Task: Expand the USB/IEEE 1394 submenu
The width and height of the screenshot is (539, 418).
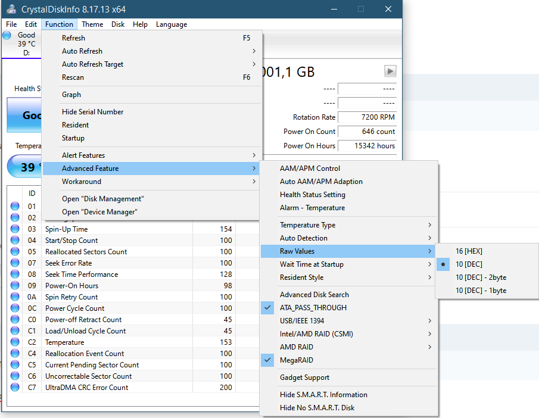Action: [x=348, y=321]
